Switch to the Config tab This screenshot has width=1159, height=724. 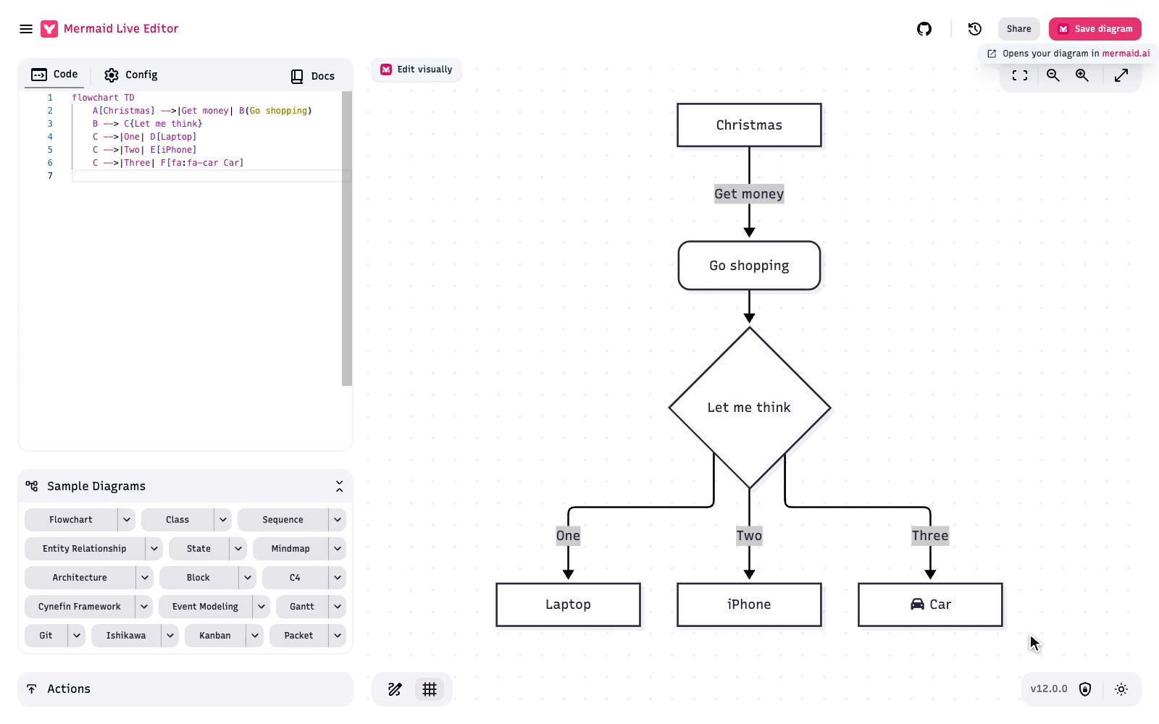(130, 75)
